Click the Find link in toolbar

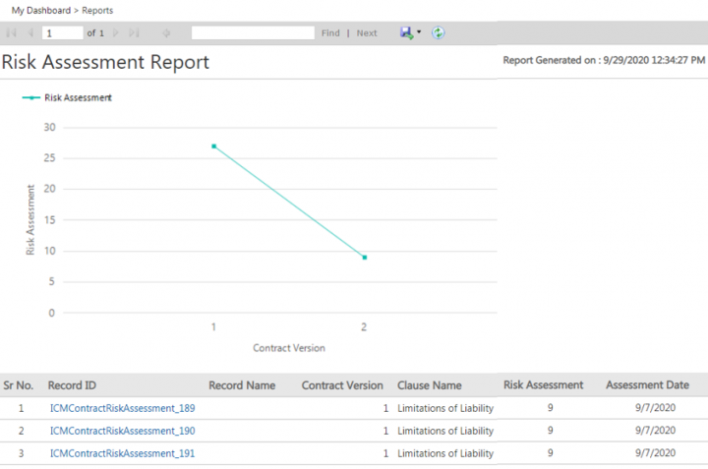click(330, 33)
